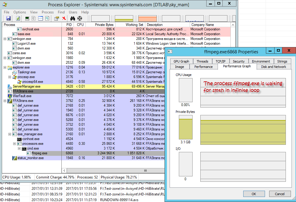Viewport: 296px width, 202px height.
Task: Click the ffmpeg.exe process icon in the tree
Action: (x=29, y=153)
